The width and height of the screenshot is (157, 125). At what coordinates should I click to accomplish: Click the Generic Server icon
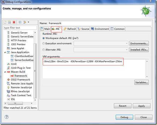tap(8, 33)
